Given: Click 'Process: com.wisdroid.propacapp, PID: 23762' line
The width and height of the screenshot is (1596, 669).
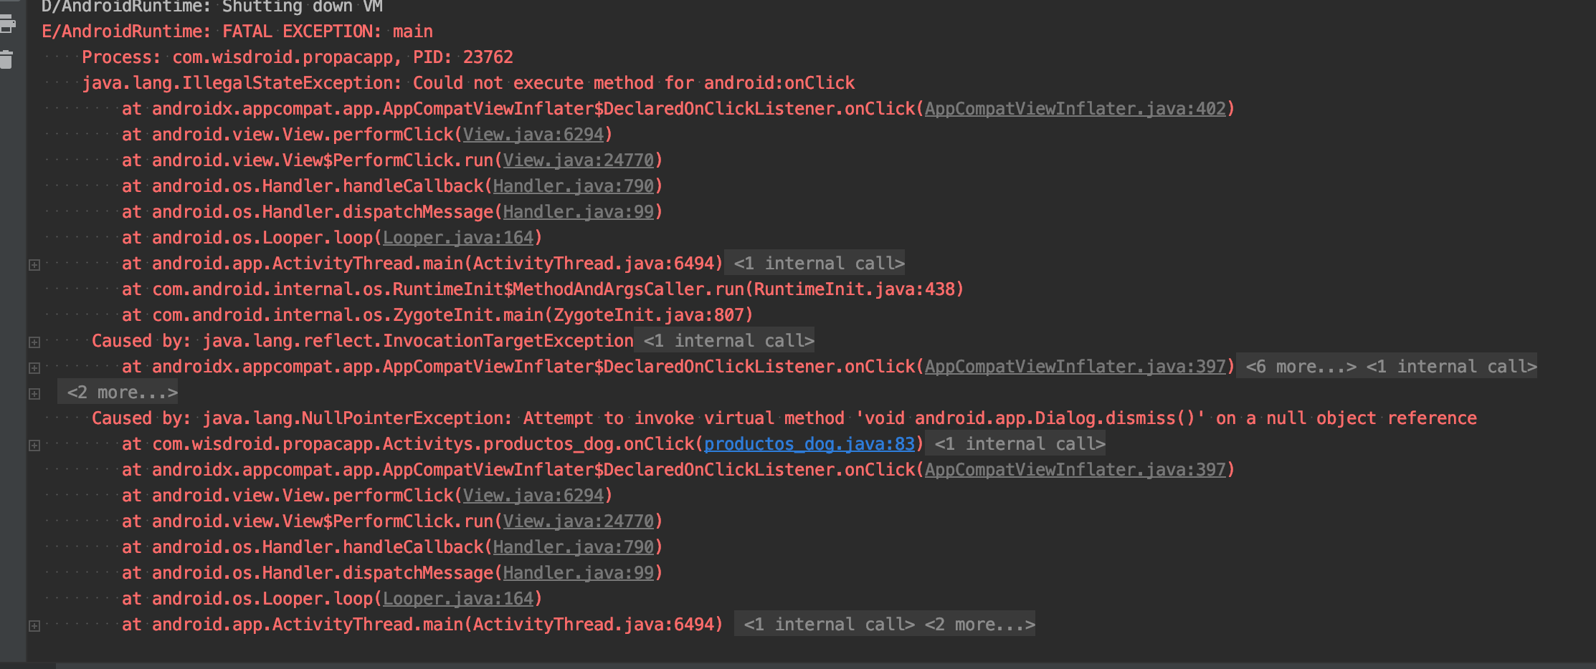Looking at the screenshot, I should click(298, 57).
